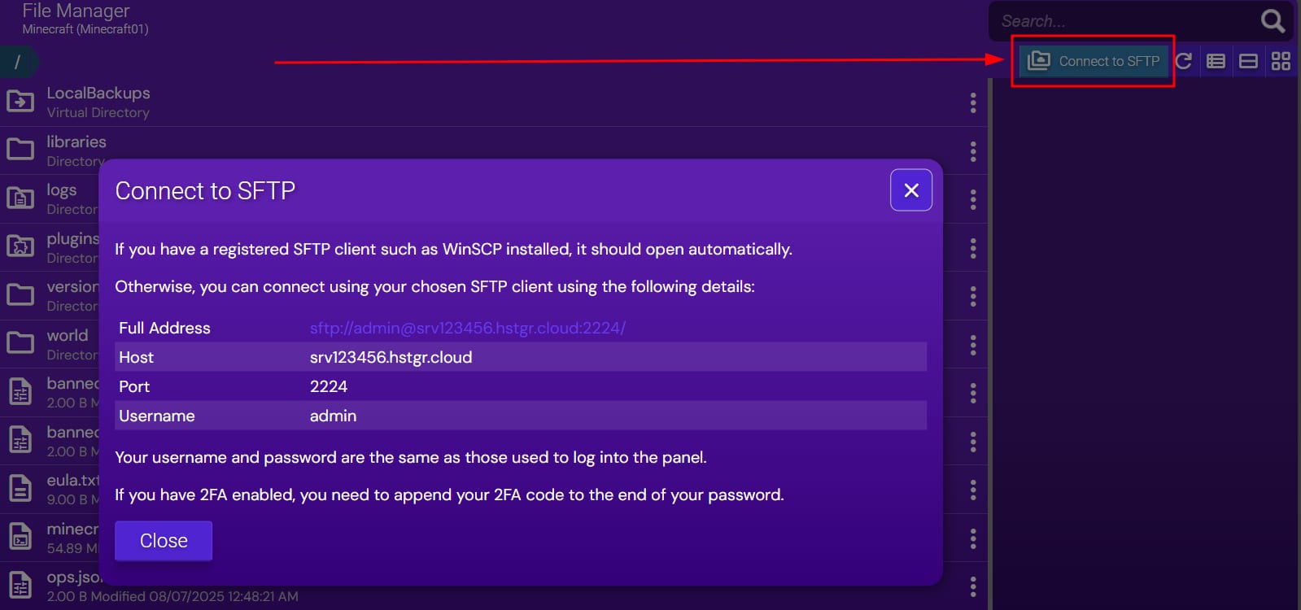The height and width of the screenshot is (610, 1301).
Task: Open the three-dot menu for libraries
Action: tap(973, 151)
